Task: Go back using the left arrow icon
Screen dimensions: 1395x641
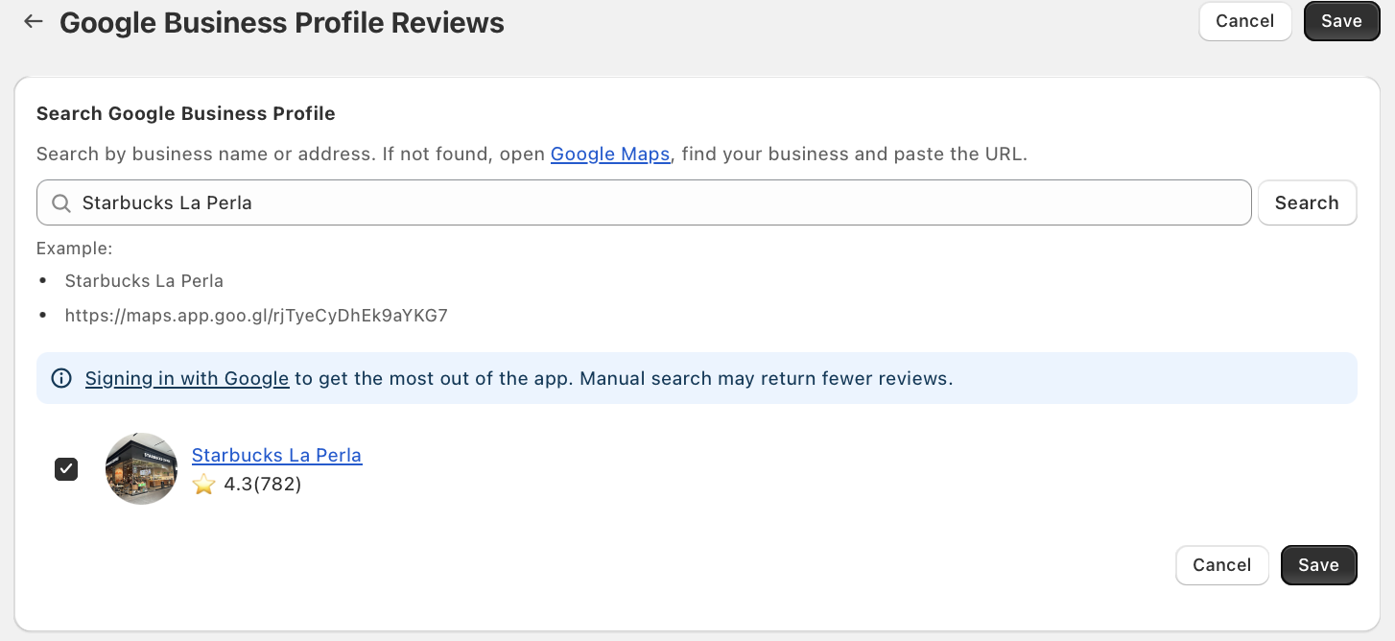Action: 34,21
